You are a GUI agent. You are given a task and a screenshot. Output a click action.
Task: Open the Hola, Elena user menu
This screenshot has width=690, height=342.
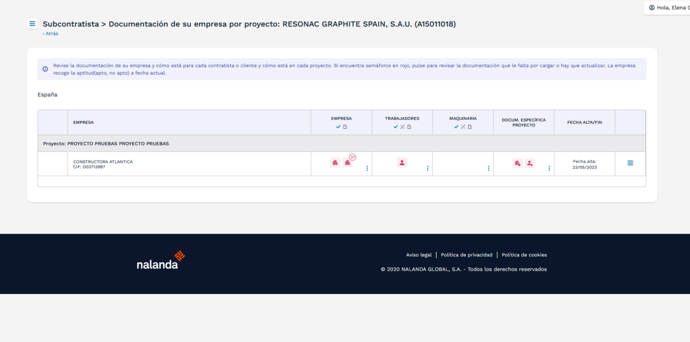[x=667, y=7]
